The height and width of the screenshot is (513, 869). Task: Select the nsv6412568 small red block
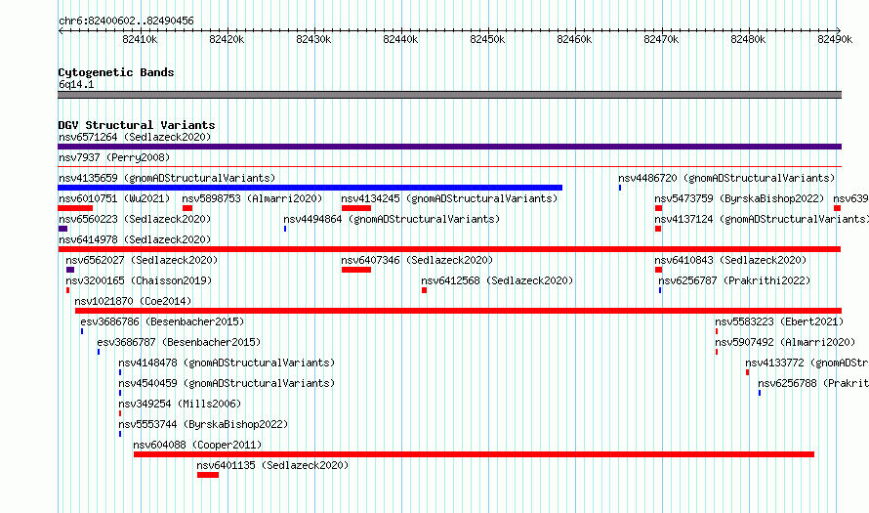[x=424, y=290]
